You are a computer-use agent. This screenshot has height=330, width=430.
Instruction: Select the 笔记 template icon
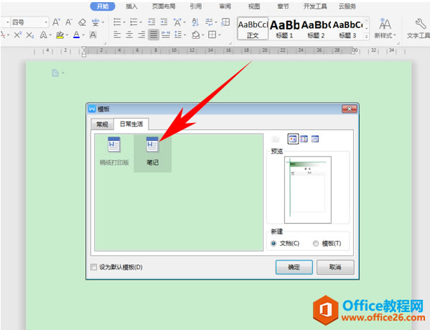point(152,145)
